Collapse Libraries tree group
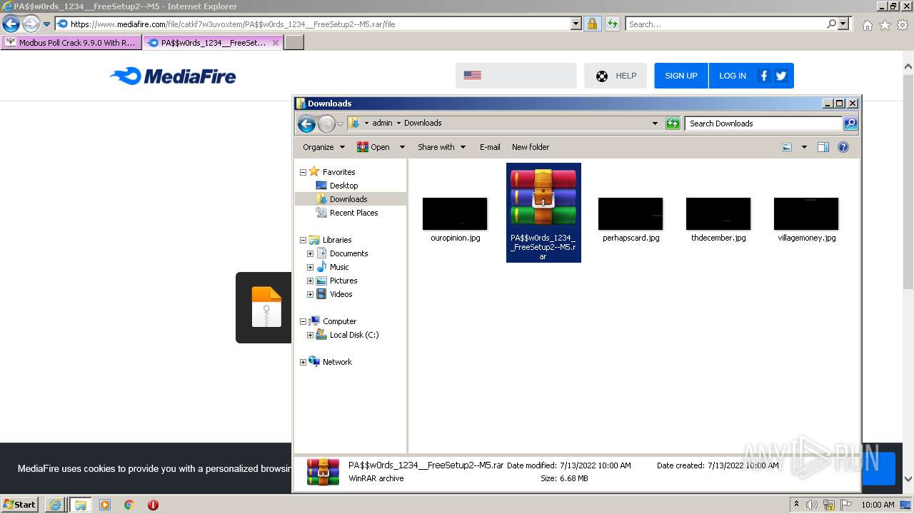The height and width of the screenshot is (514, 914). tap(303, 240)
